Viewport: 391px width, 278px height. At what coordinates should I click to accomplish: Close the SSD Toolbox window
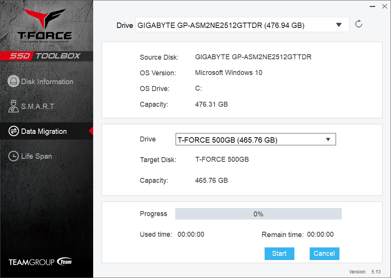tap(385, 7)
